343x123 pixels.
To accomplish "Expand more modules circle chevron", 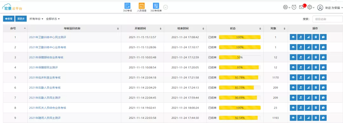I will pyautogui.click(x=165, y=7).
